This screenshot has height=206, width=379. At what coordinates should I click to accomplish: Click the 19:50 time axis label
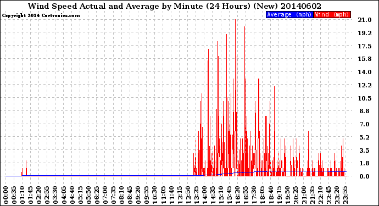(x=287, y=195)
